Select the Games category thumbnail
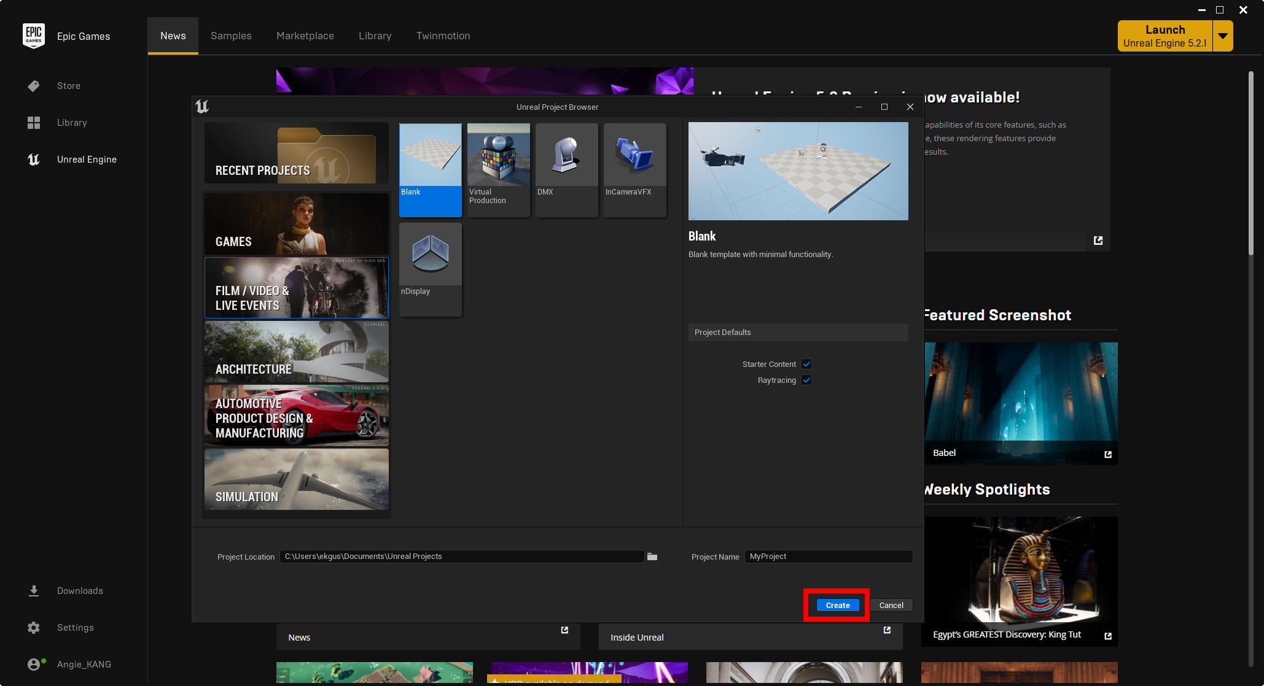 point(296,224)
